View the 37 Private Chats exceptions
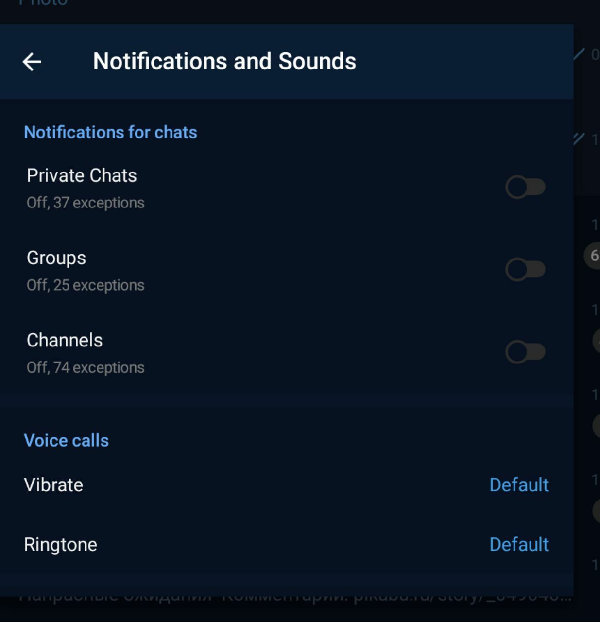The width and height of the screenshot is (600, 622). pyautogui.click(x=86, y=203)
